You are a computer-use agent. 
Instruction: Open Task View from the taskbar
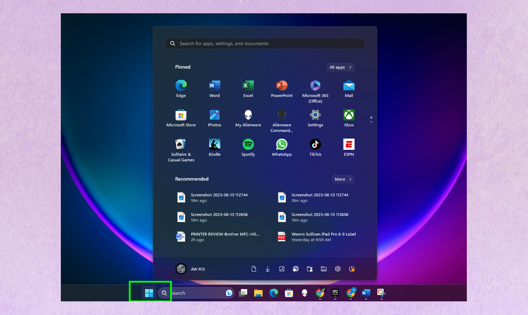[243, 293]
